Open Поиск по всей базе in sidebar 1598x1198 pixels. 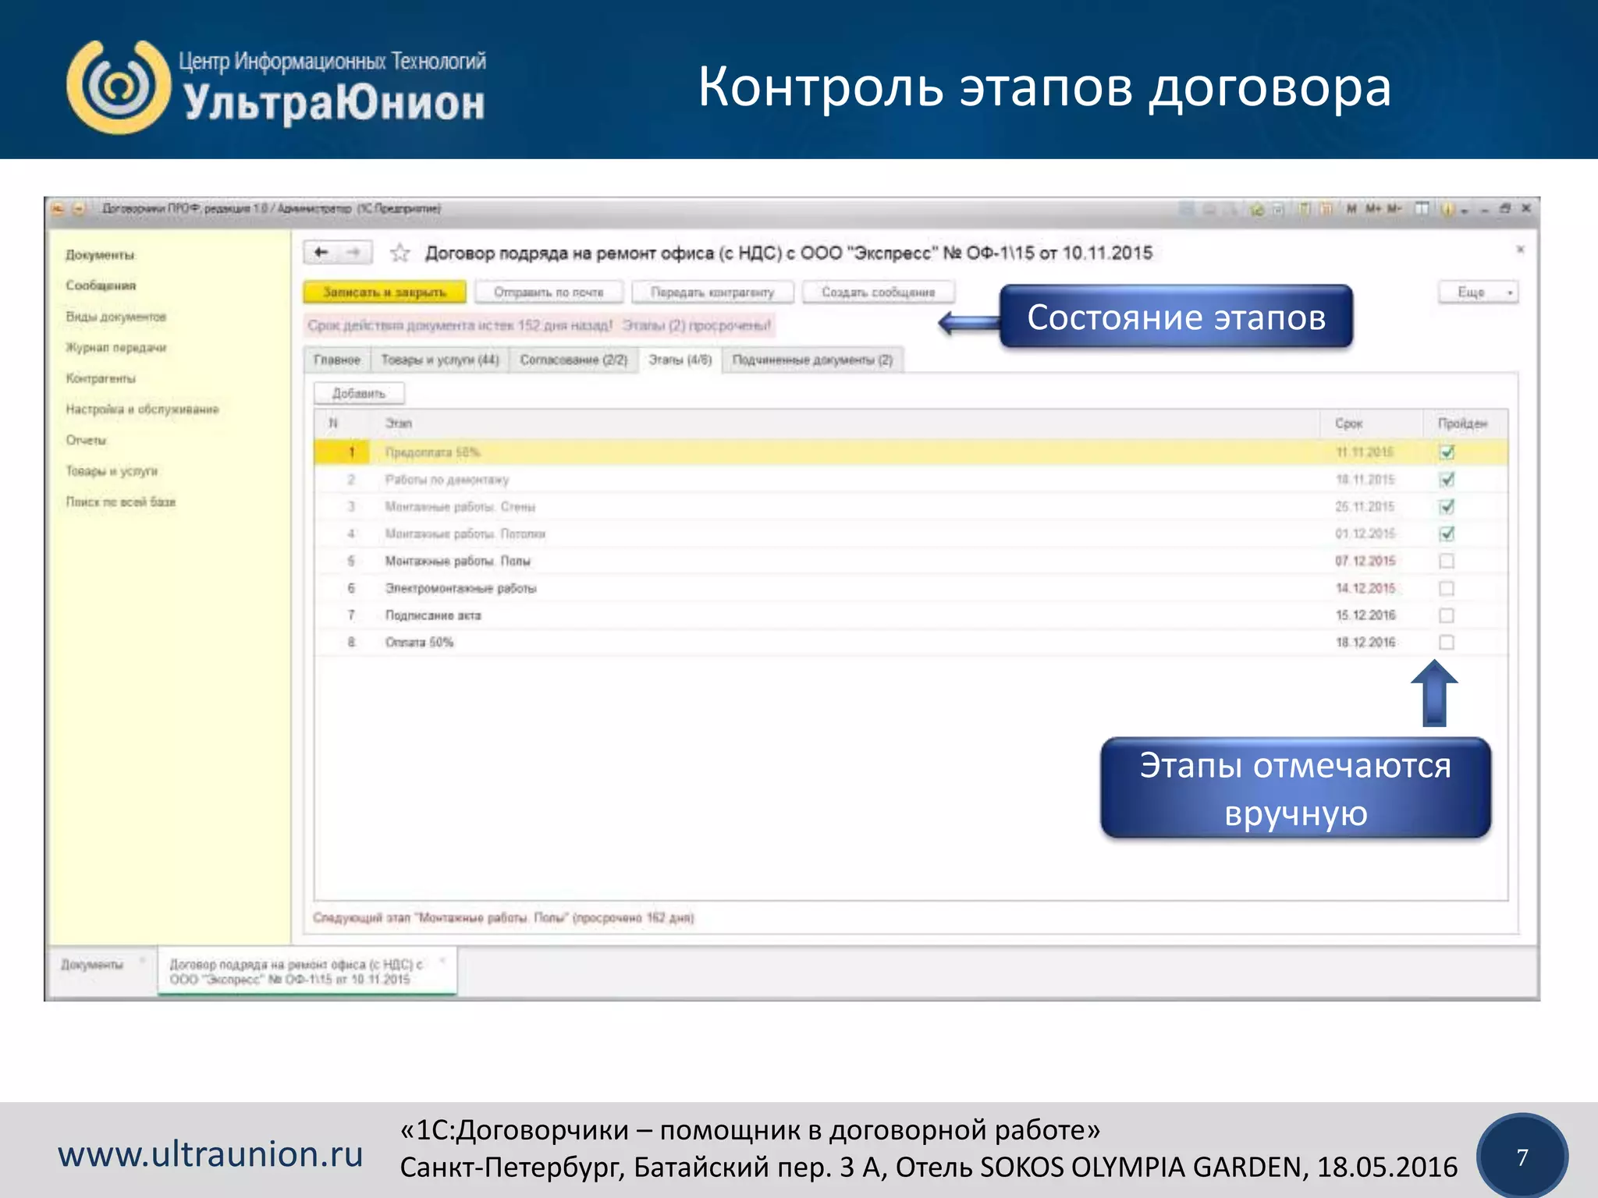121,502
